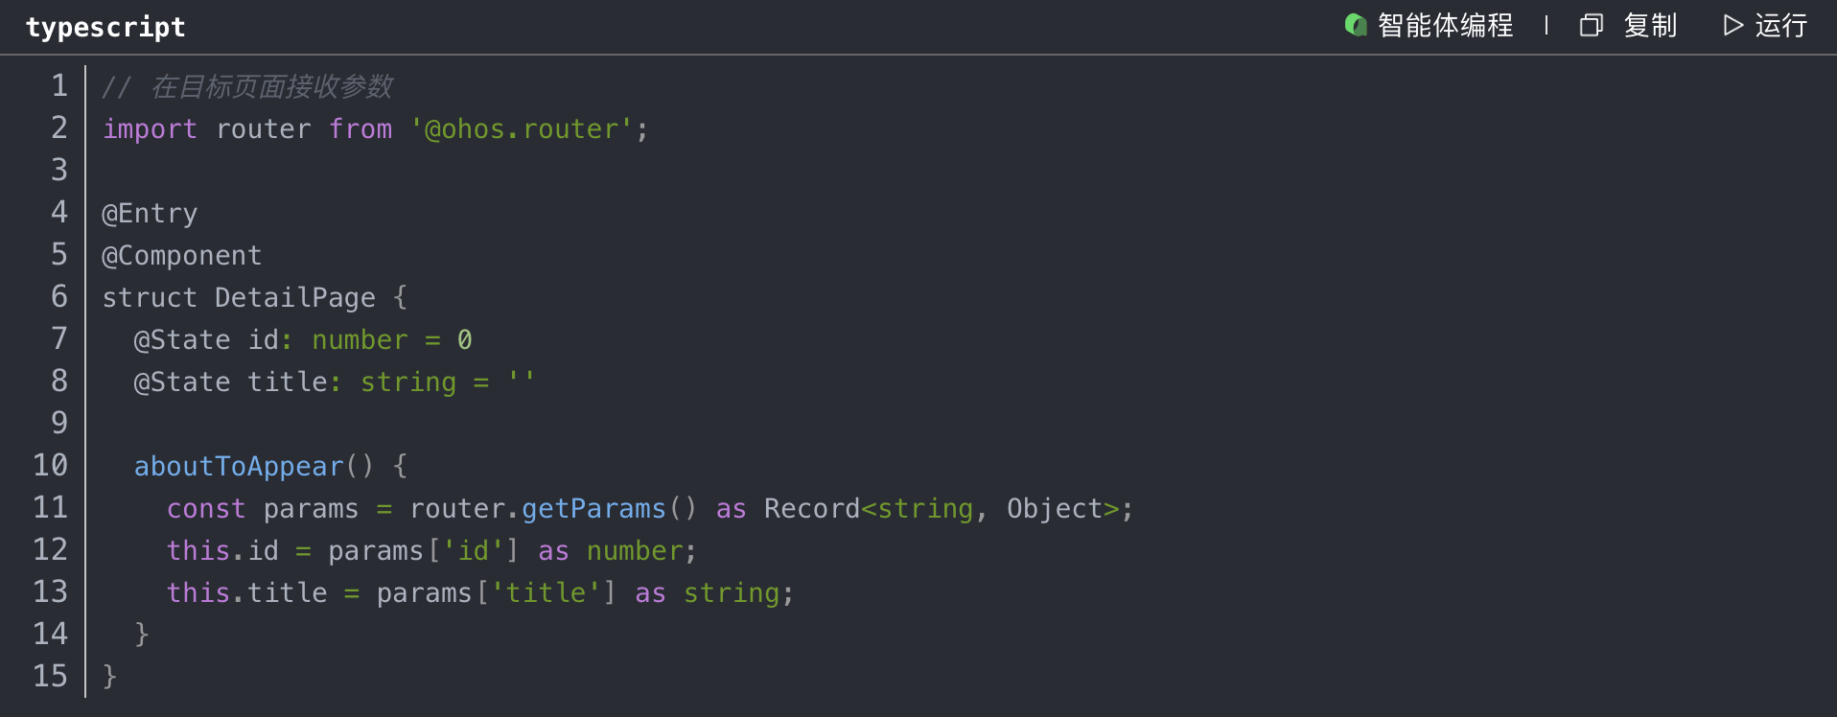Click the copy icon beside 复制
The image size is (1837, 717).
click(1591, 25)
